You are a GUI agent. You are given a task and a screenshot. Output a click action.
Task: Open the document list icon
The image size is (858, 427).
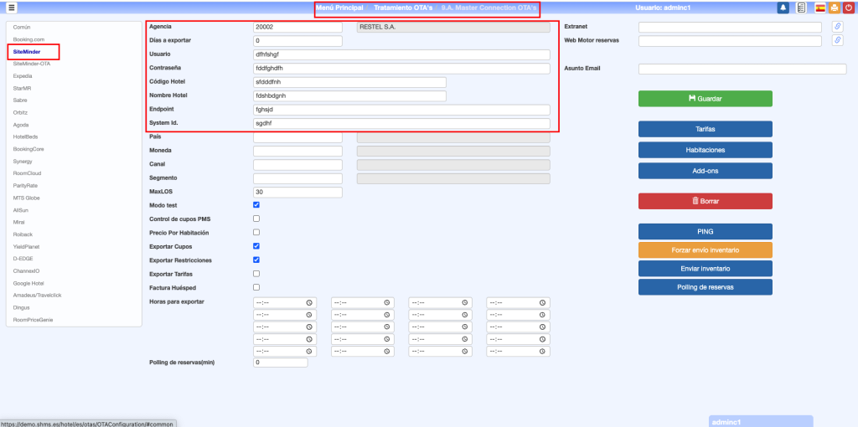coord(801,8)
